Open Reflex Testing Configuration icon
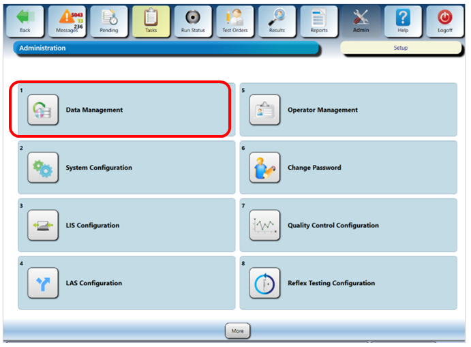Image resolution: width=471 pixels, height=347 pixels. (264, 284)
